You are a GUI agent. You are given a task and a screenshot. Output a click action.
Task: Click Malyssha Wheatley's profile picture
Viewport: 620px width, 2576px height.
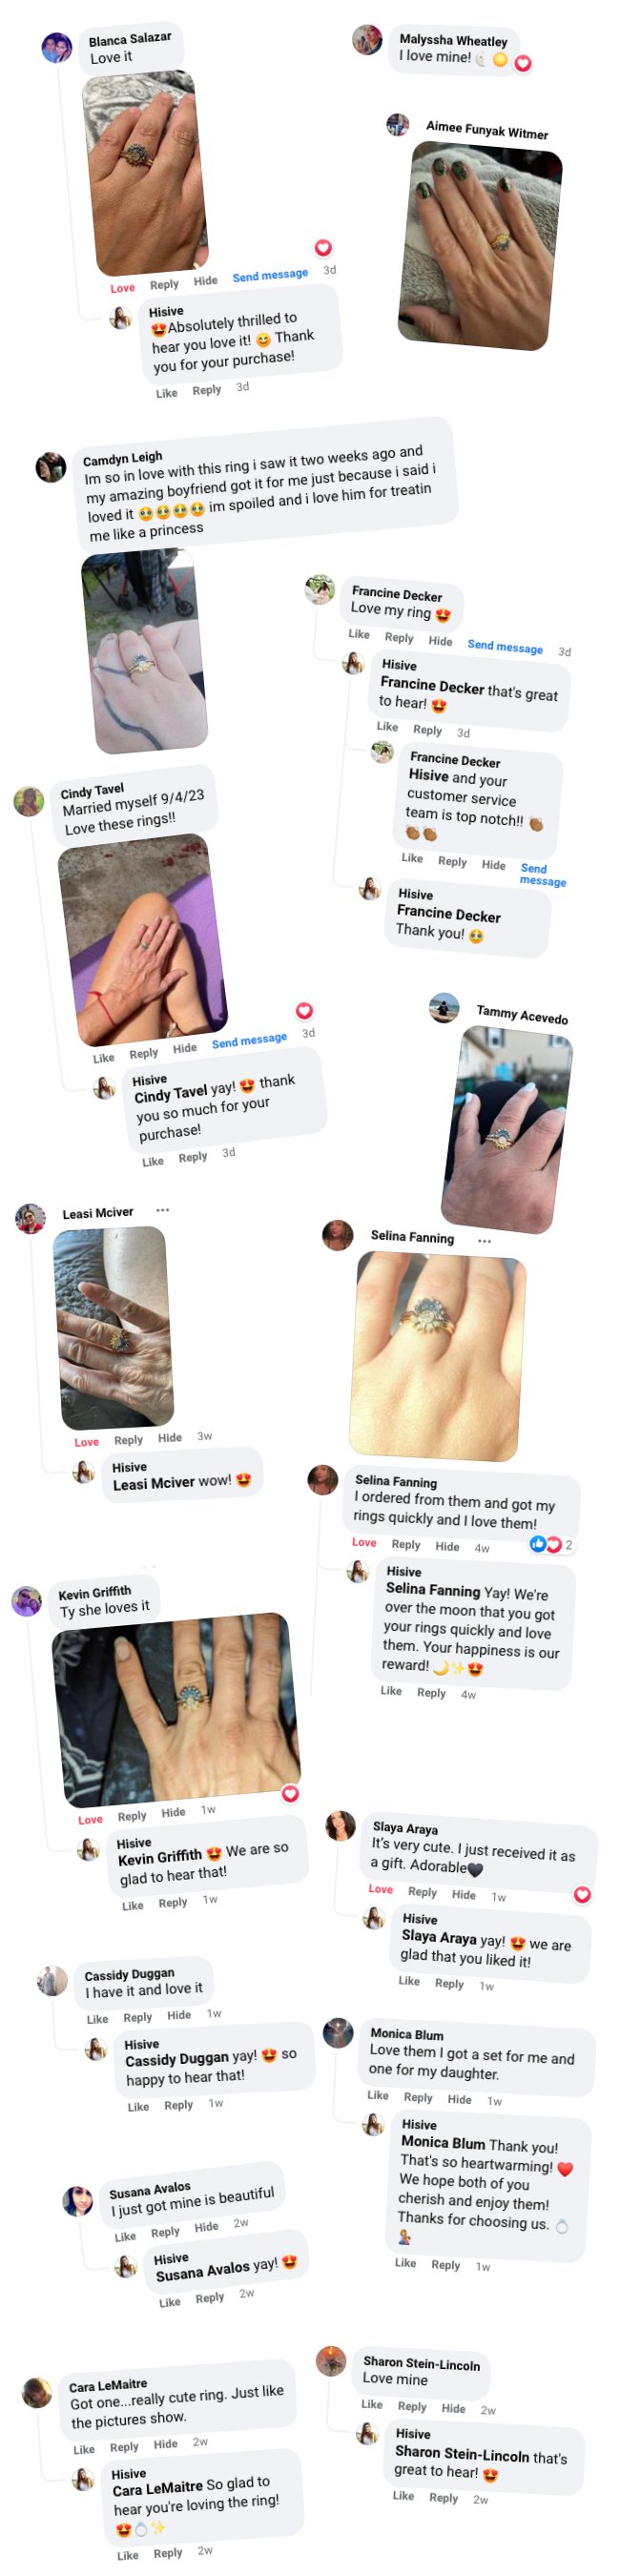(x=367, y=40)
